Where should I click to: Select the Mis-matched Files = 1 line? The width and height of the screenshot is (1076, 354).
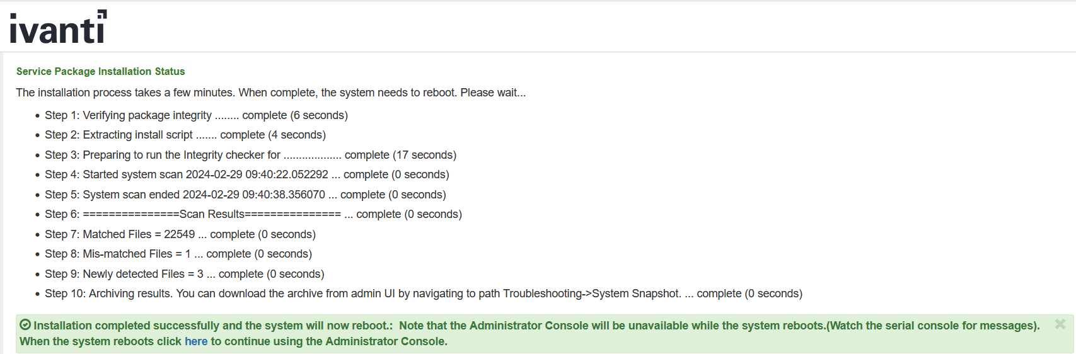[178, 254]
